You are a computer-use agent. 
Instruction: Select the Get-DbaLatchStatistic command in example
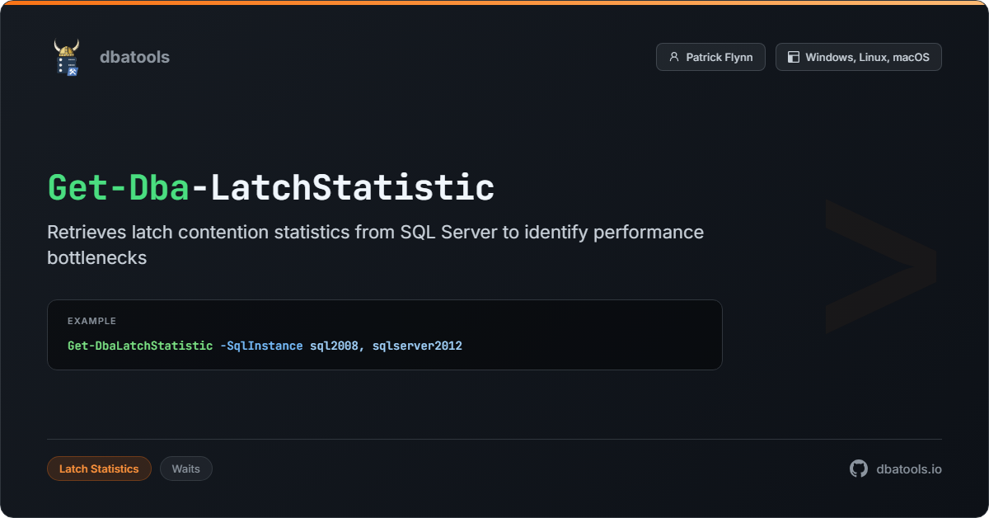click(x=140, y=346)
